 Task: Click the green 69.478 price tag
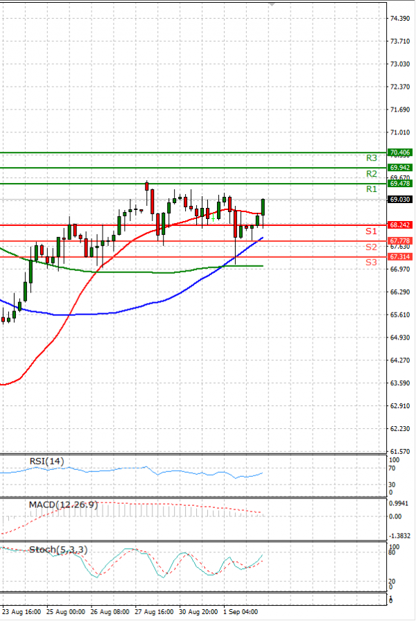[x=400, y=184]
